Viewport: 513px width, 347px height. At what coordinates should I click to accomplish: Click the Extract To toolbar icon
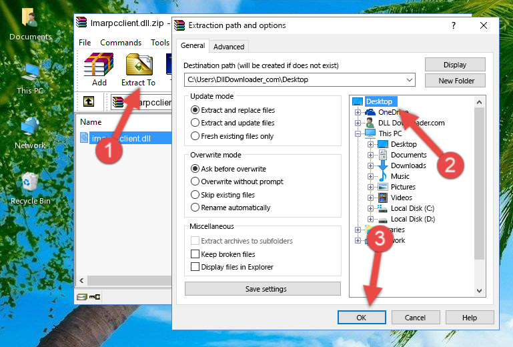point(139,65)
